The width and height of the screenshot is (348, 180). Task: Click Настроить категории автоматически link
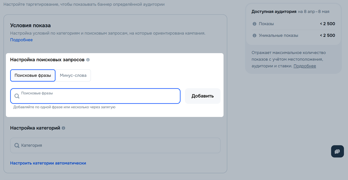[x=48, y=163]
